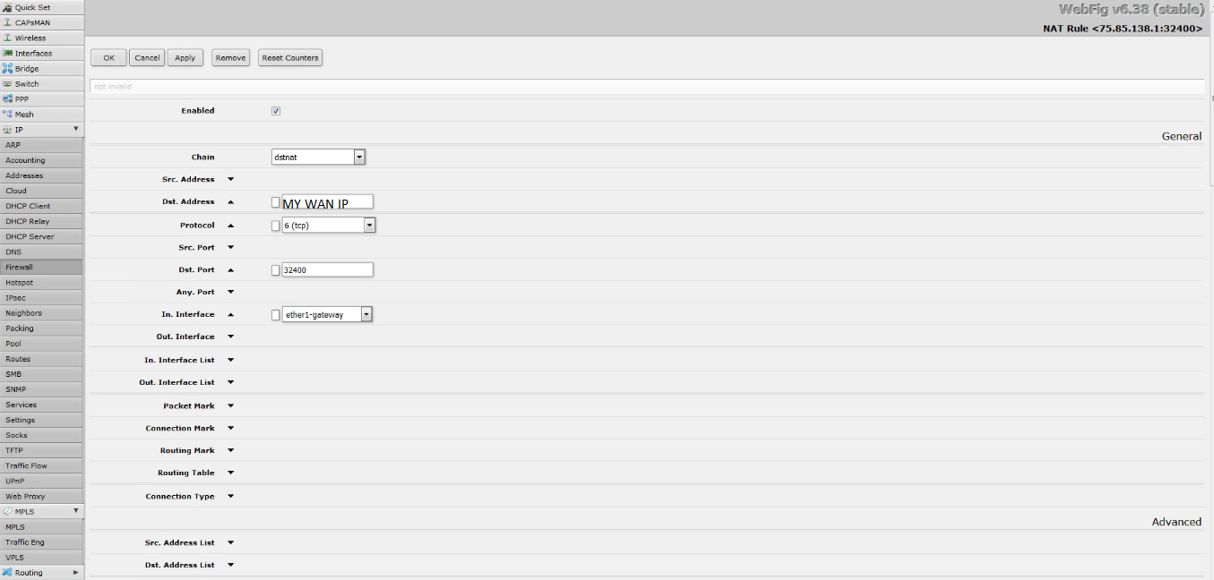Screen dimensions: 1214x580
Task: Click the Apply button
Action: pyautogui.click(x=185, y=57)
